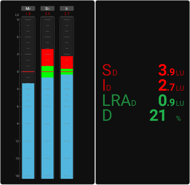Click the blue fill of the ID meter
Screen dimensions: 190x185
67,127
